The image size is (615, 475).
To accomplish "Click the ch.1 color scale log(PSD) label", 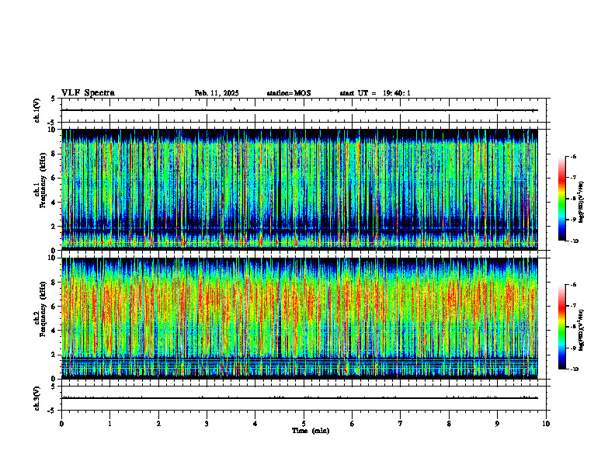I will point(582,203).
